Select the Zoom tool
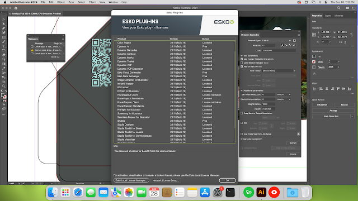 tap(4, 86)
